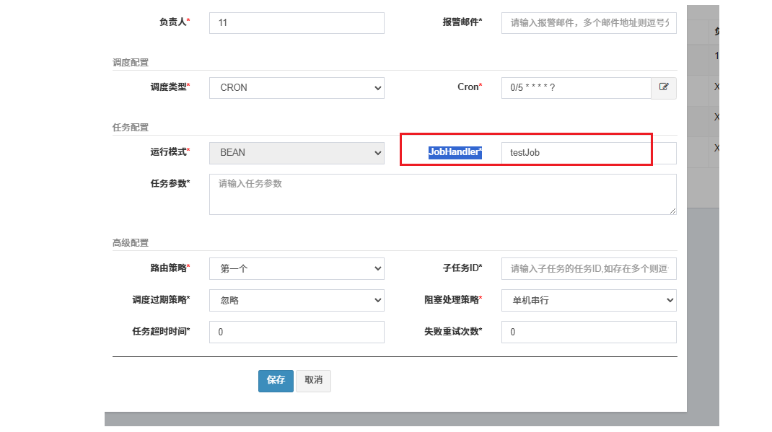Grab the 任务参数 textarea resize handle

pos(673,211)
